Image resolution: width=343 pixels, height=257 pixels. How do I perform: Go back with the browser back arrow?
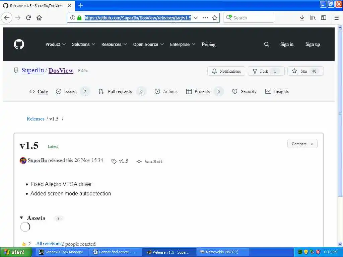pos(7,18)
